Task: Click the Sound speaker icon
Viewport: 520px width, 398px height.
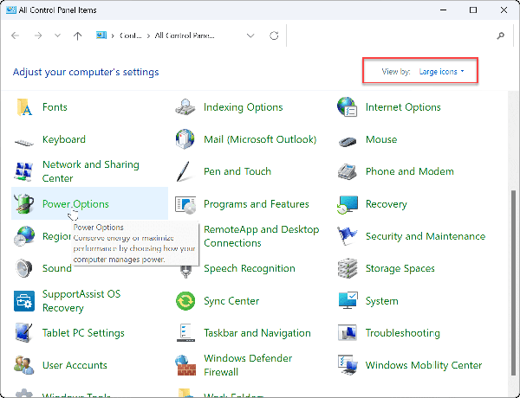Action: [24, 268]
